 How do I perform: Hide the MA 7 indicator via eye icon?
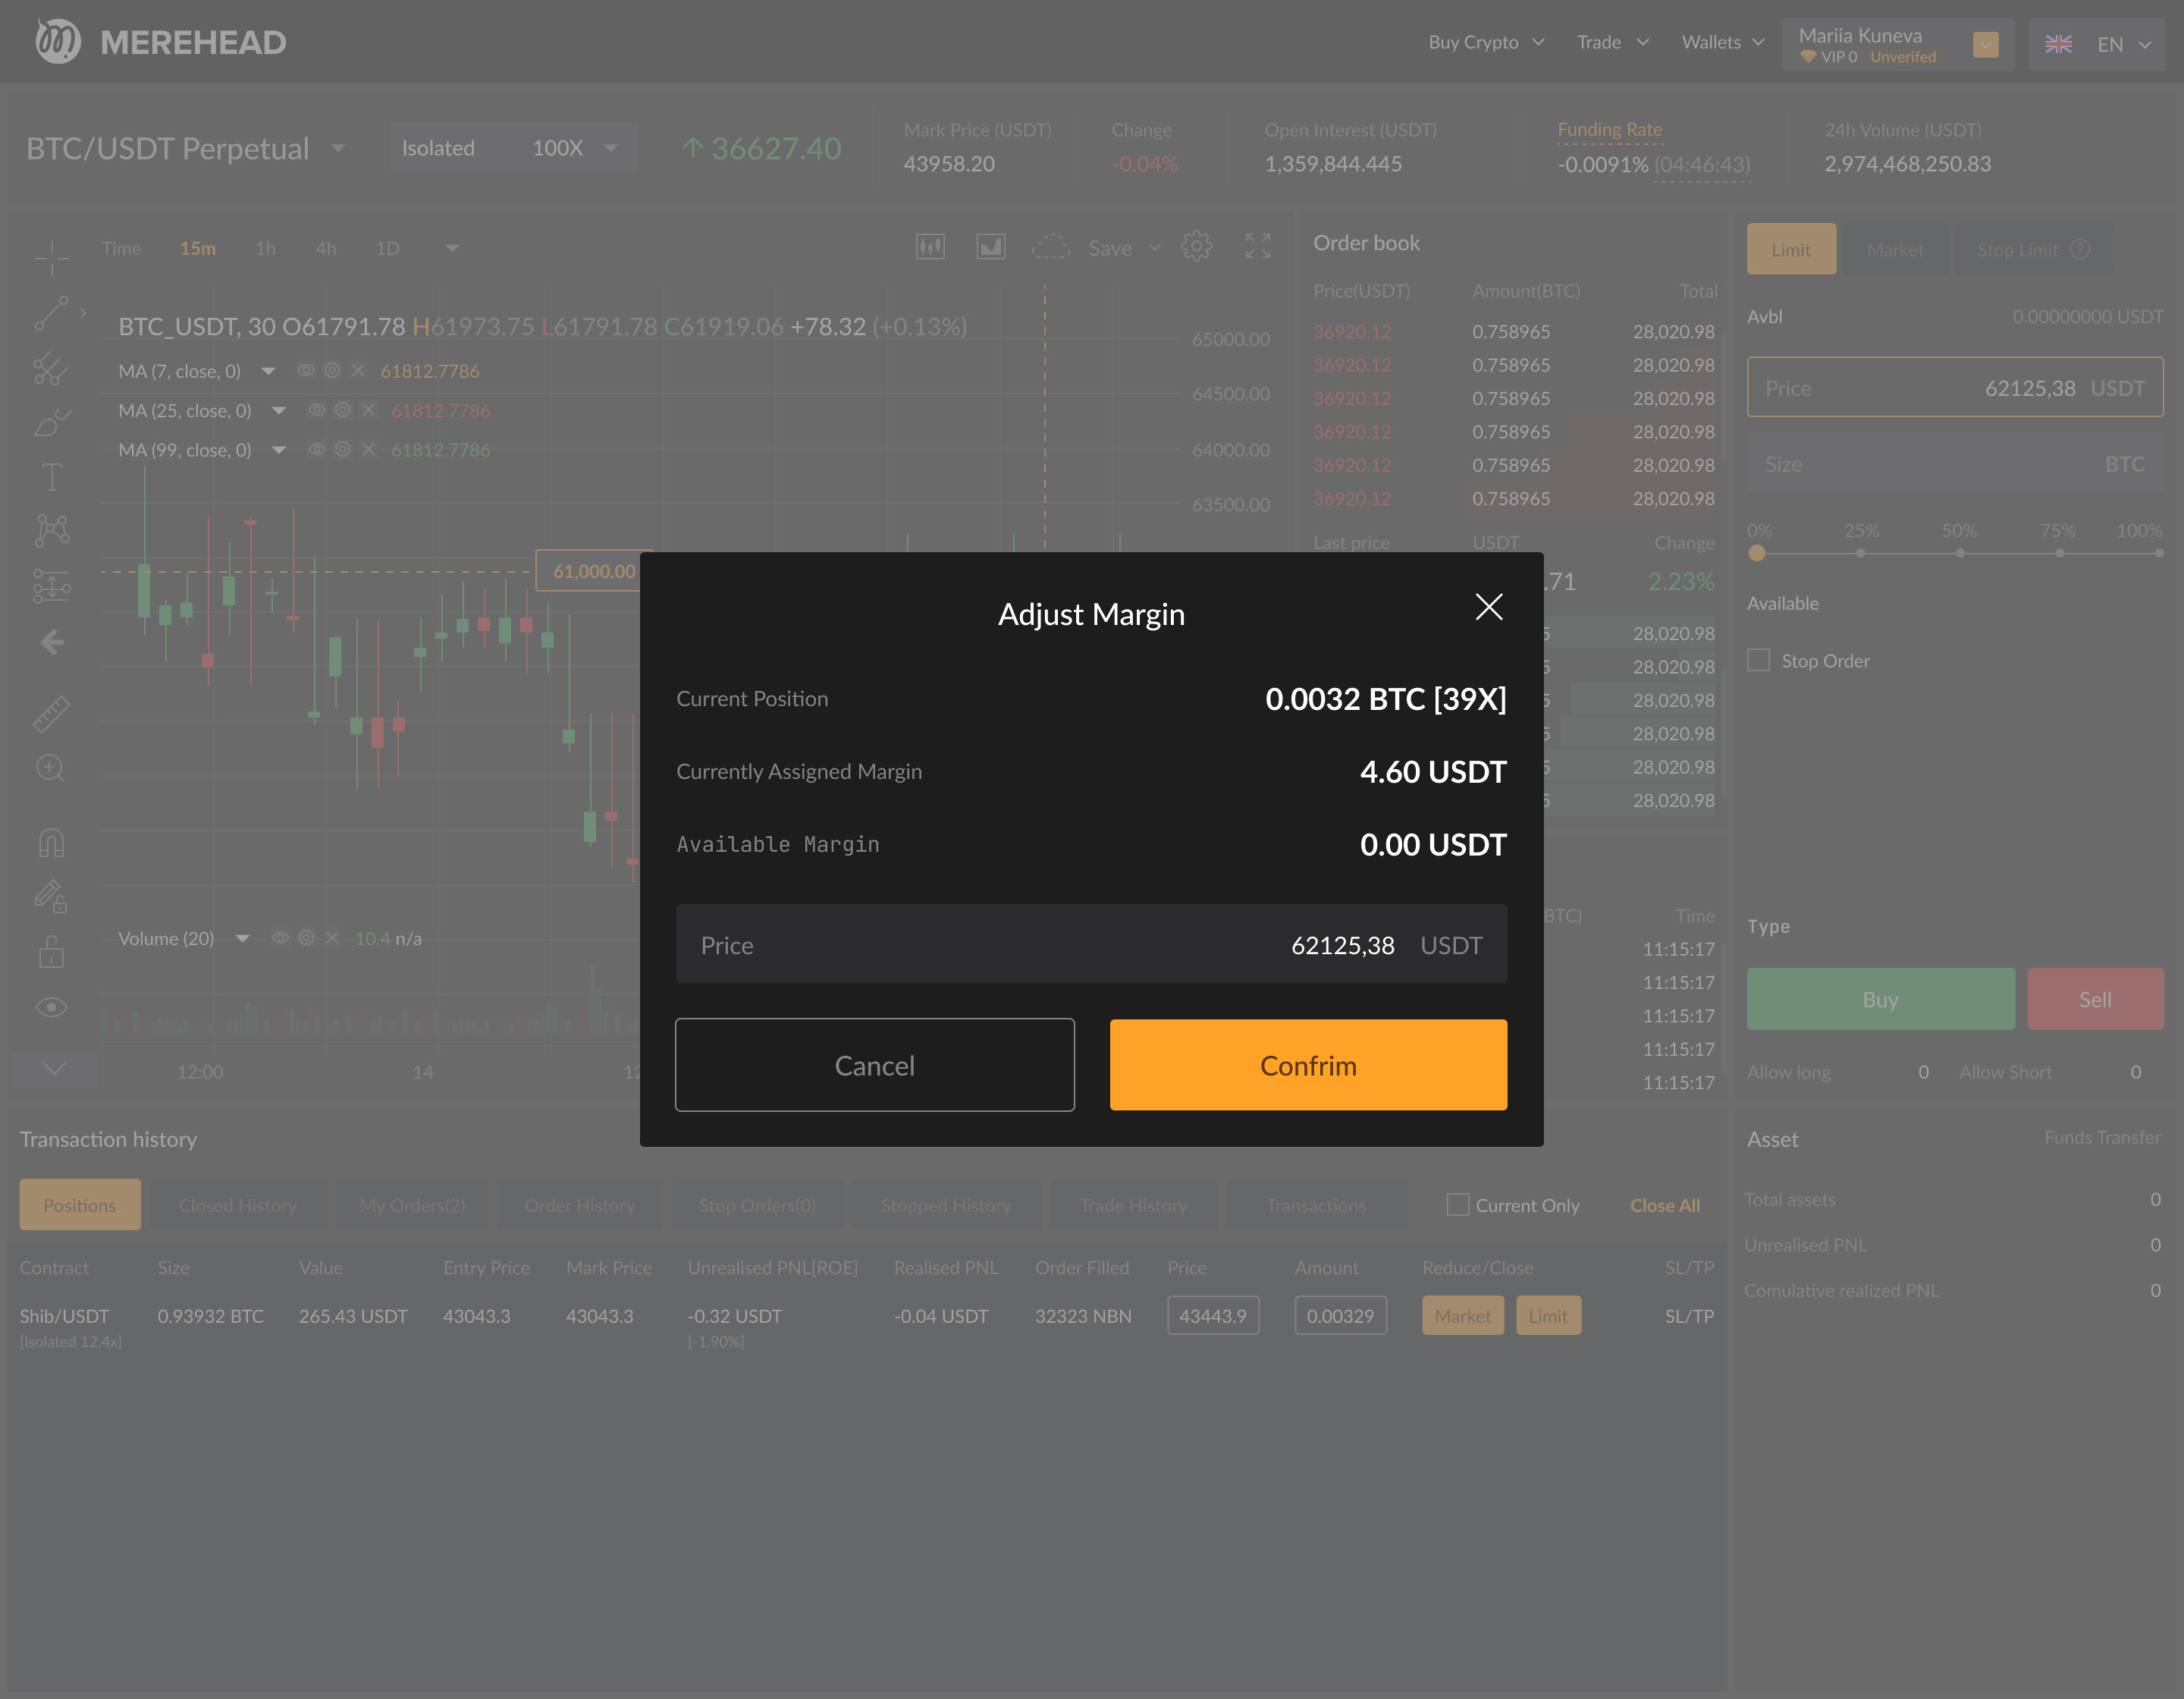coord(306,371)
